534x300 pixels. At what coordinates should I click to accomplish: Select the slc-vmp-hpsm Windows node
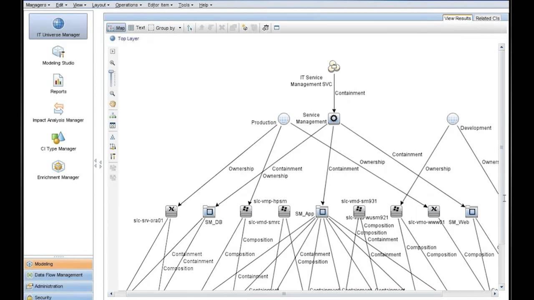pos(246,211)
